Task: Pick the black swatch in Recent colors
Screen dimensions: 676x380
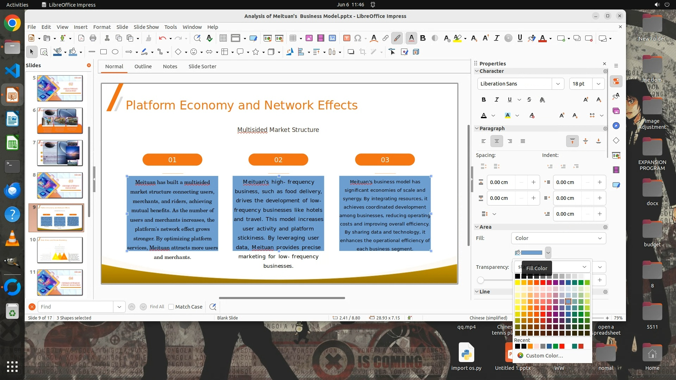Action: pyautogui.click(x=517, y=347)
